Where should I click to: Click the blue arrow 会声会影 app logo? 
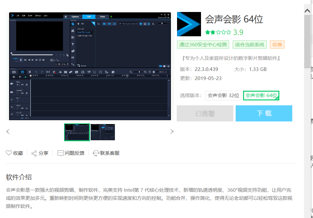coord(189,24)
